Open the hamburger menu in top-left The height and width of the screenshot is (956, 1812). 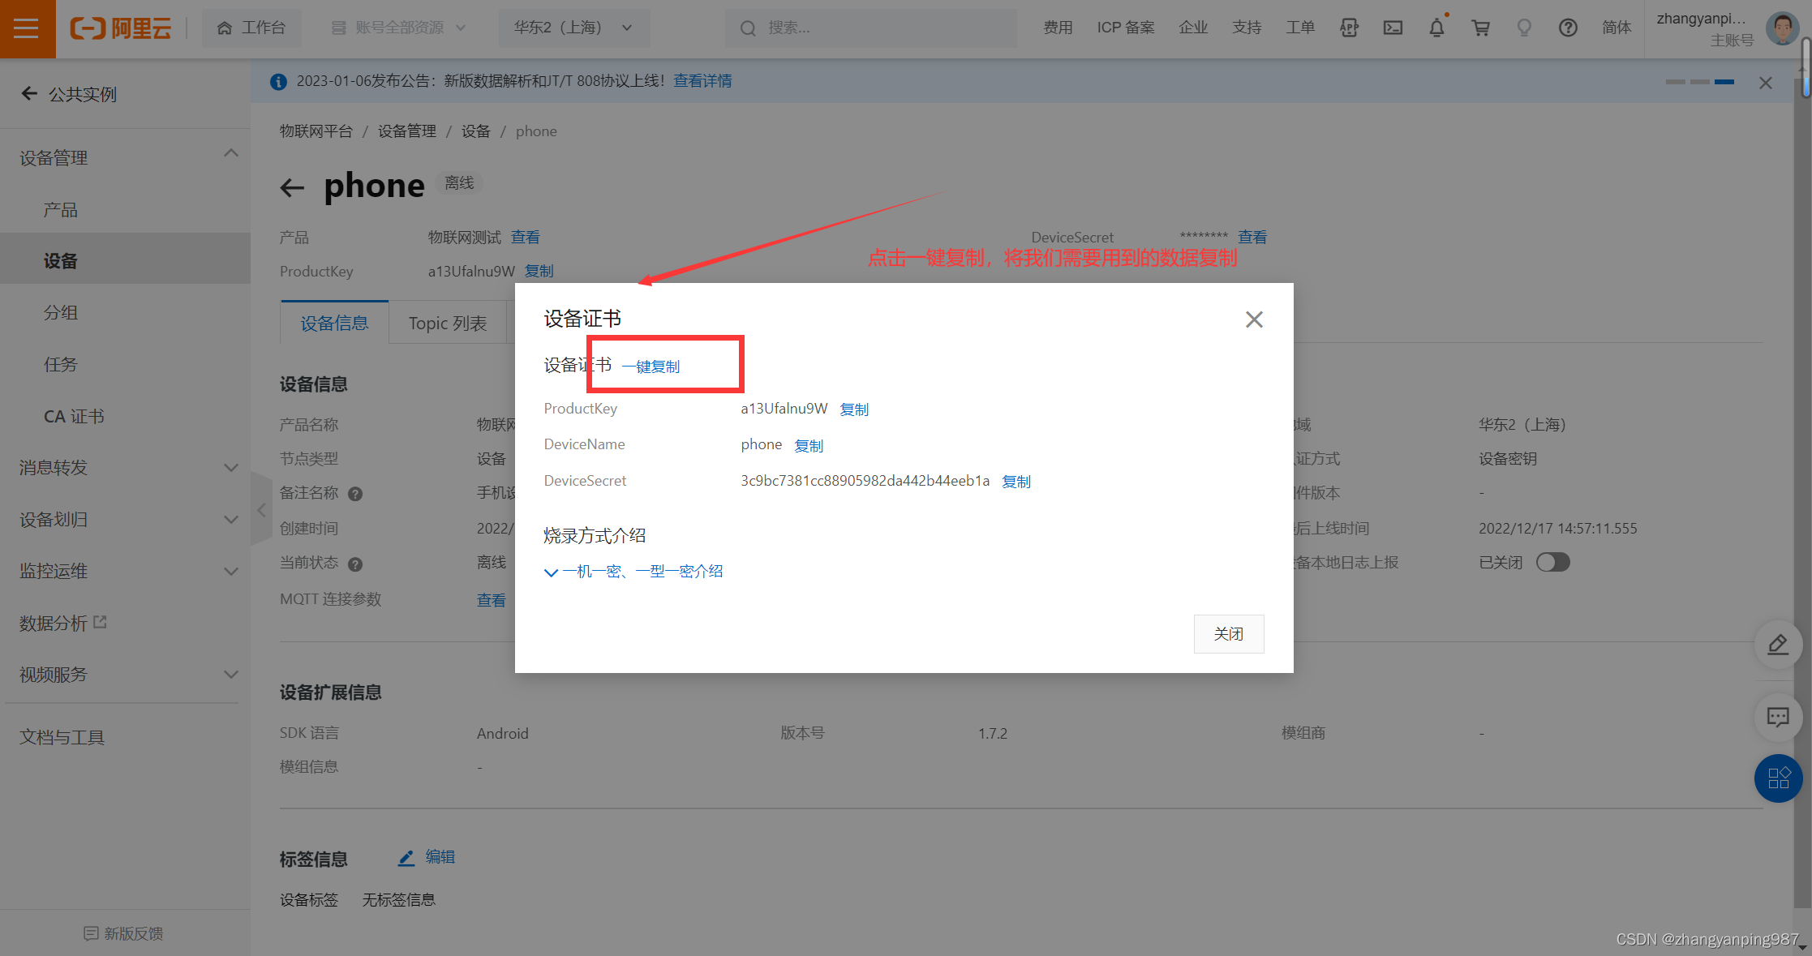click(x=27, y=28)
